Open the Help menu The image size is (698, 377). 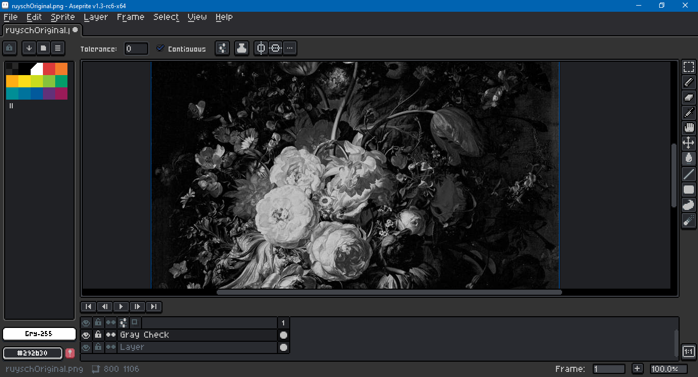click(x=224, y=17)
